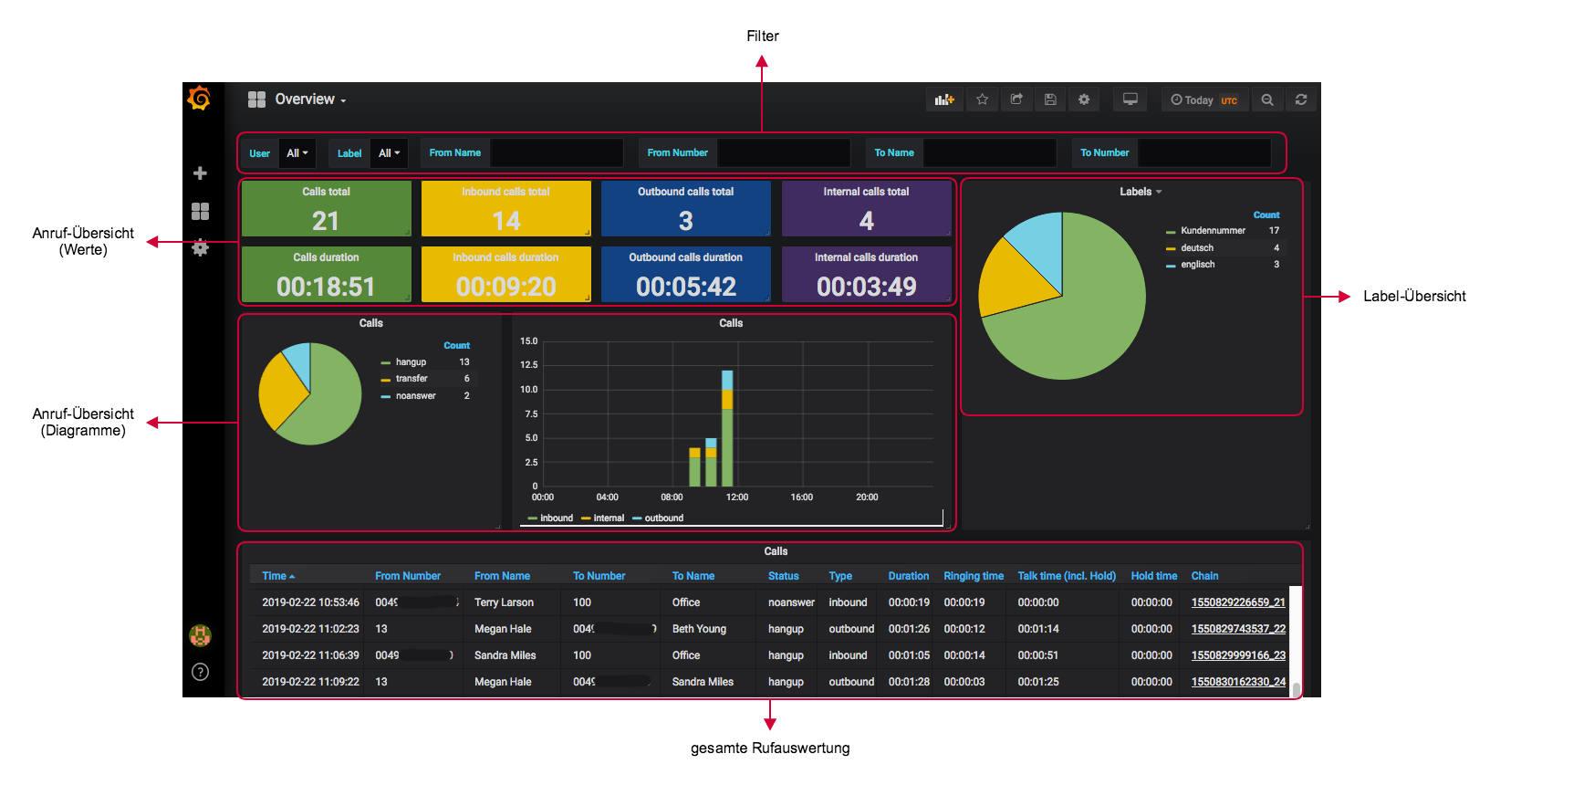The width and height of the screenshot is (1594, 785).
Task: Toggle transfer series in Calls legend
Action: point(411,379)
